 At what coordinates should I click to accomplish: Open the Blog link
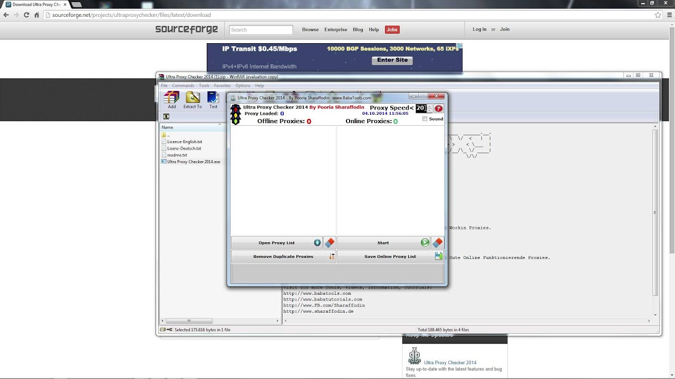pyautogui.click(x=358, y=29)
